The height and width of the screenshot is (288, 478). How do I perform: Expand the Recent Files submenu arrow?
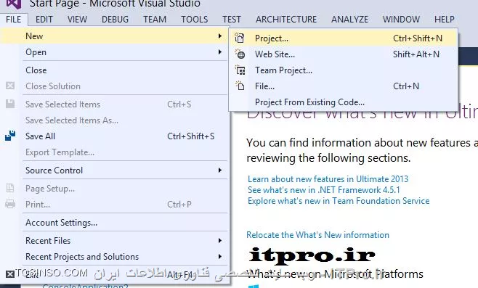220,241
